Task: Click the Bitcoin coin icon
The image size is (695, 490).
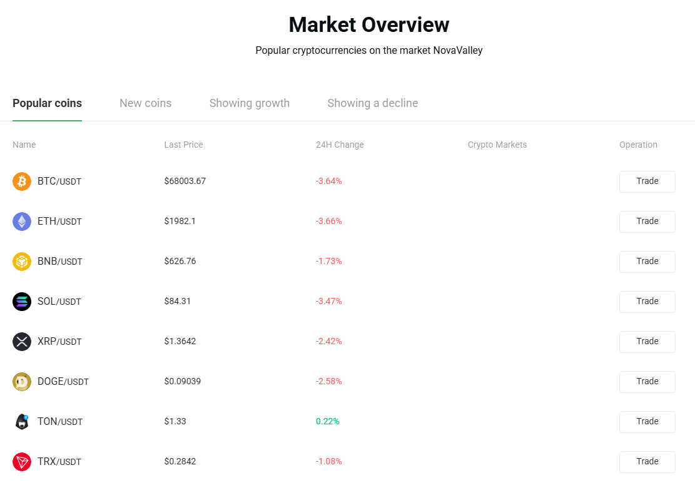Action: coord(22,181)
